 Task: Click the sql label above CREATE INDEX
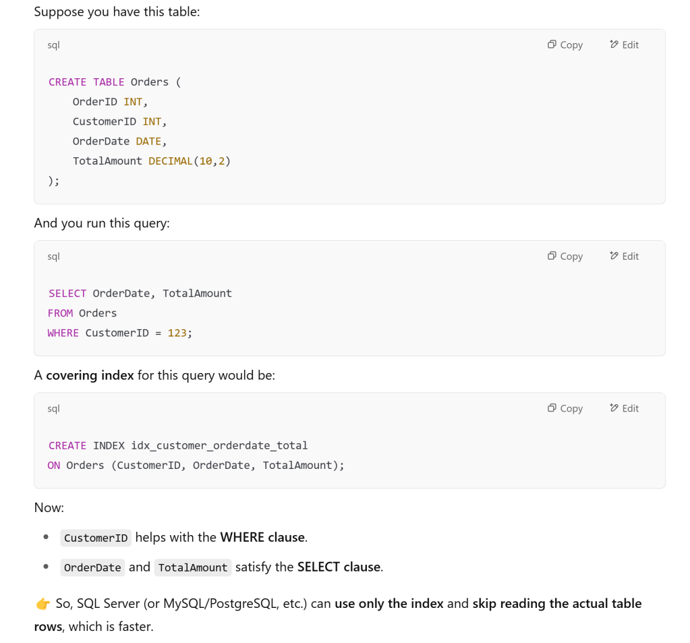[x=54, y=409]
